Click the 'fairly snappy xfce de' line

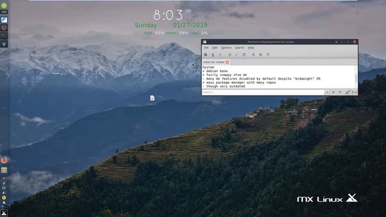click(x=224, y=75)
